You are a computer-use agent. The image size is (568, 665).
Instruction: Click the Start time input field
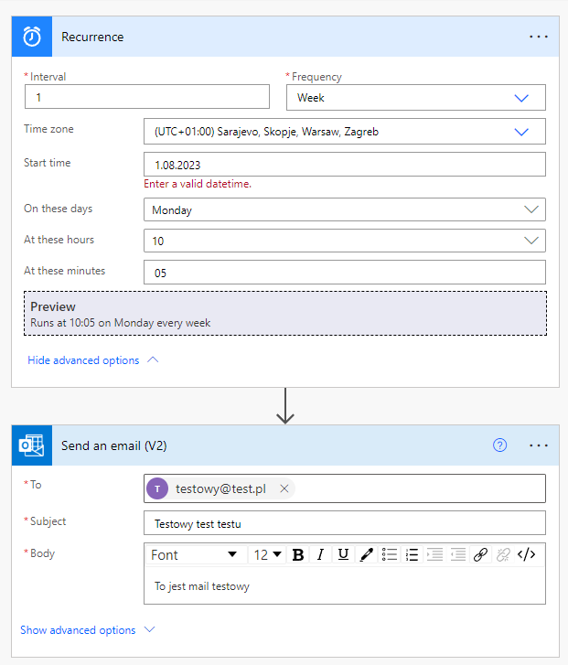pyautogui.click(x=344, y=166)
